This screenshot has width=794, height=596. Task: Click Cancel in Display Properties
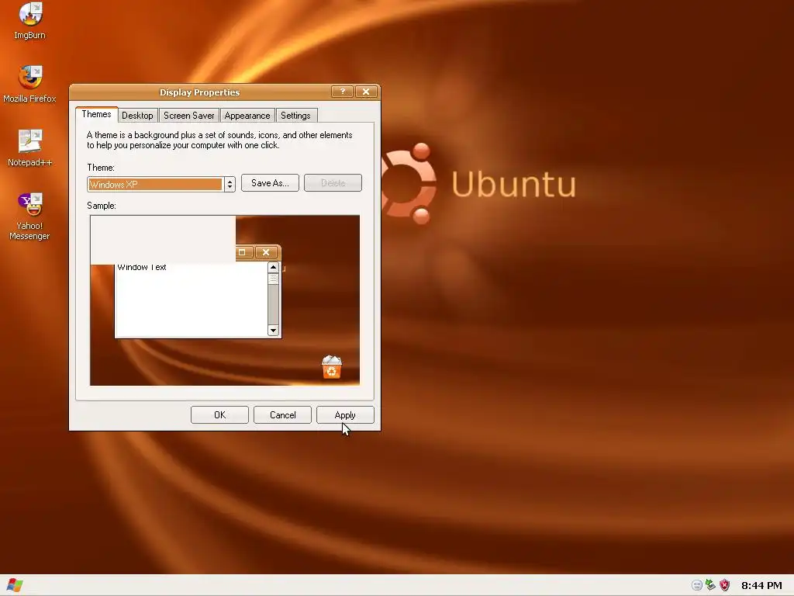click(x=282, y=415)
